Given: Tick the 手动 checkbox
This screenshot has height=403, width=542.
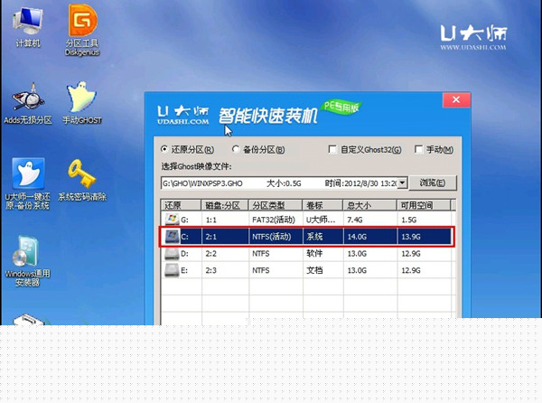Looking at the screenshot, I should pyautogui.click(x=418, y=150).
